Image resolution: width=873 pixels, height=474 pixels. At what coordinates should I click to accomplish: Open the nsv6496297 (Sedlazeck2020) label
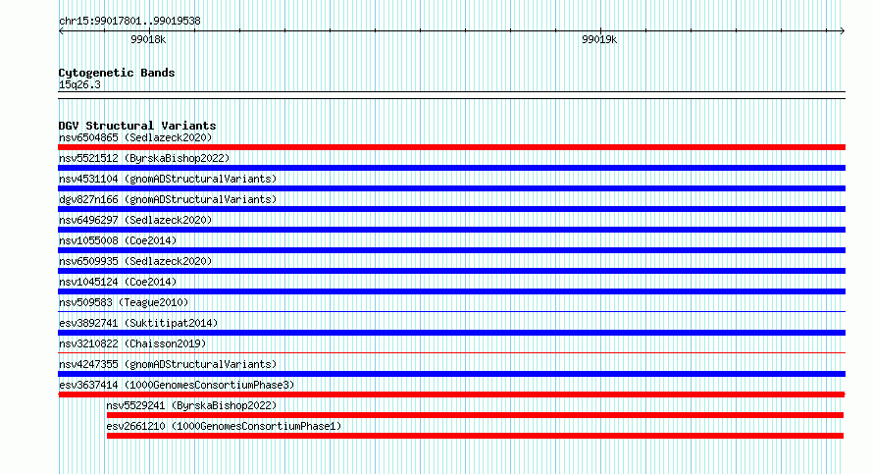pyautogui.click(x=135, y=220)
